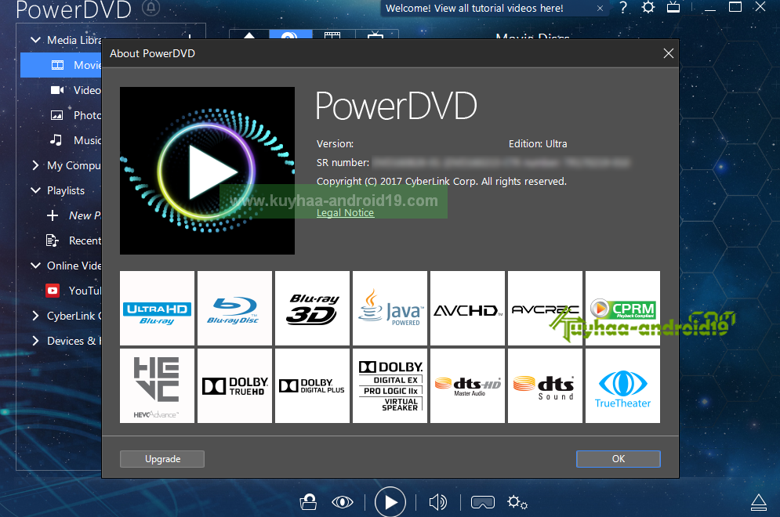Click the Blu-ray 3D logo

313,308
